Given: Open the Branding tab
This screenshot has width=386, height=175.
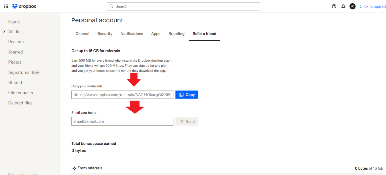Looking at the screenshot, I should pos(176,34).
